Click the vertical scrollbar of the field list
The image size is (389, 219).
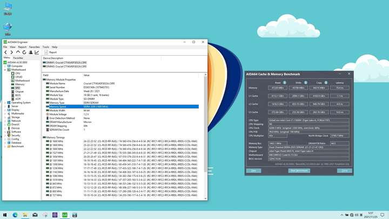(205, 124)
